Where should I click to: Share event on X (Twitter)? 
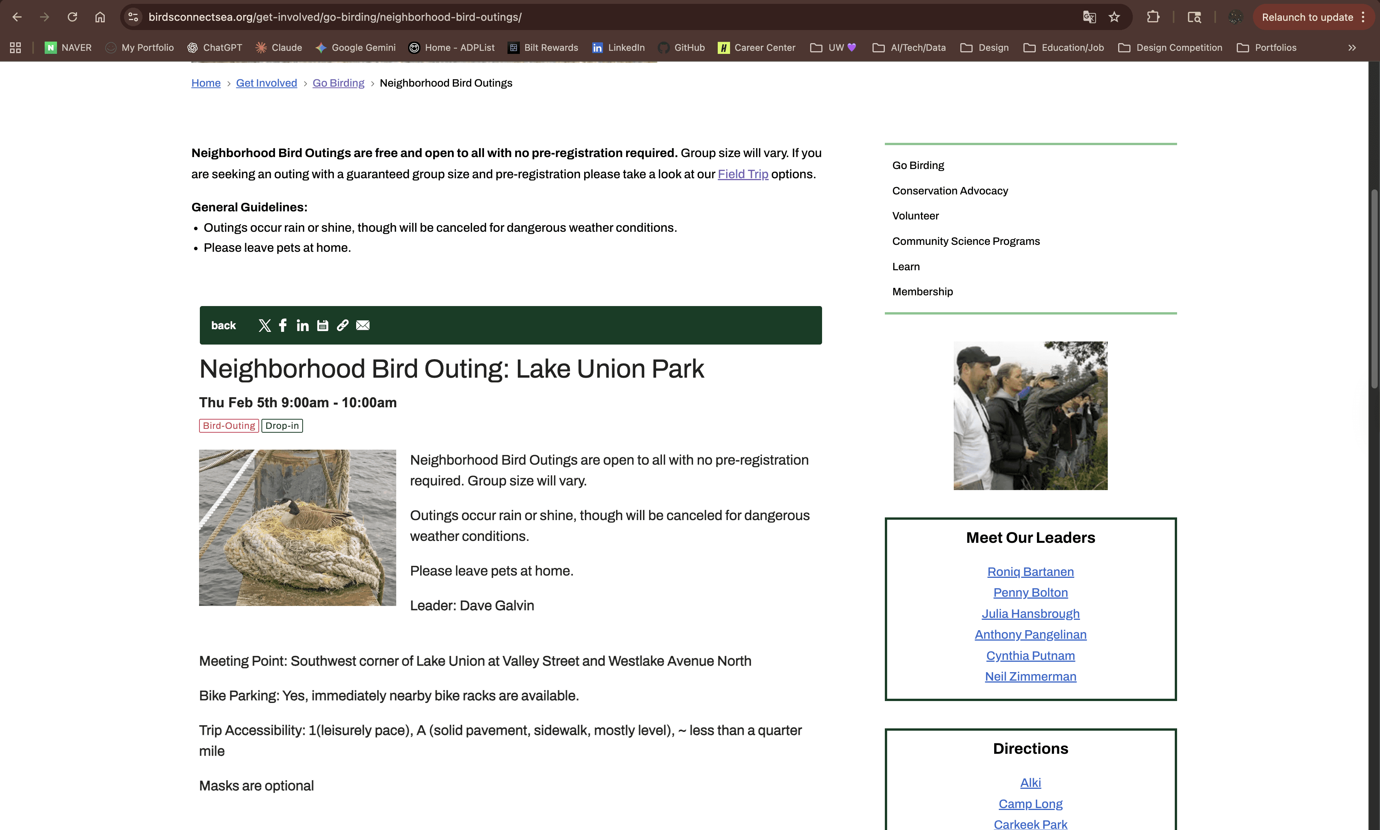[265, 326]
